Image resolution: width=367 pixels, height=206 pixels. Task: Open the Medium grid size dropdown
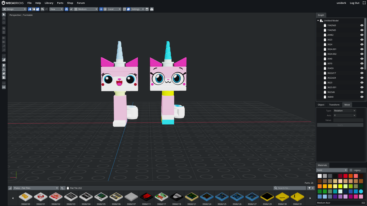click(x=86, y=9)
